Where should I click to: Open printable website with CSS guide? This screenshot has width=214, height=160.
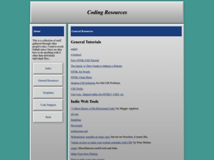point(102,143)
